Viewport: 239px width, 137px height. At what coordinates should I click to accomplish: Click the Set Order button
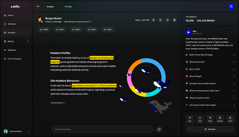pos(210,129)
